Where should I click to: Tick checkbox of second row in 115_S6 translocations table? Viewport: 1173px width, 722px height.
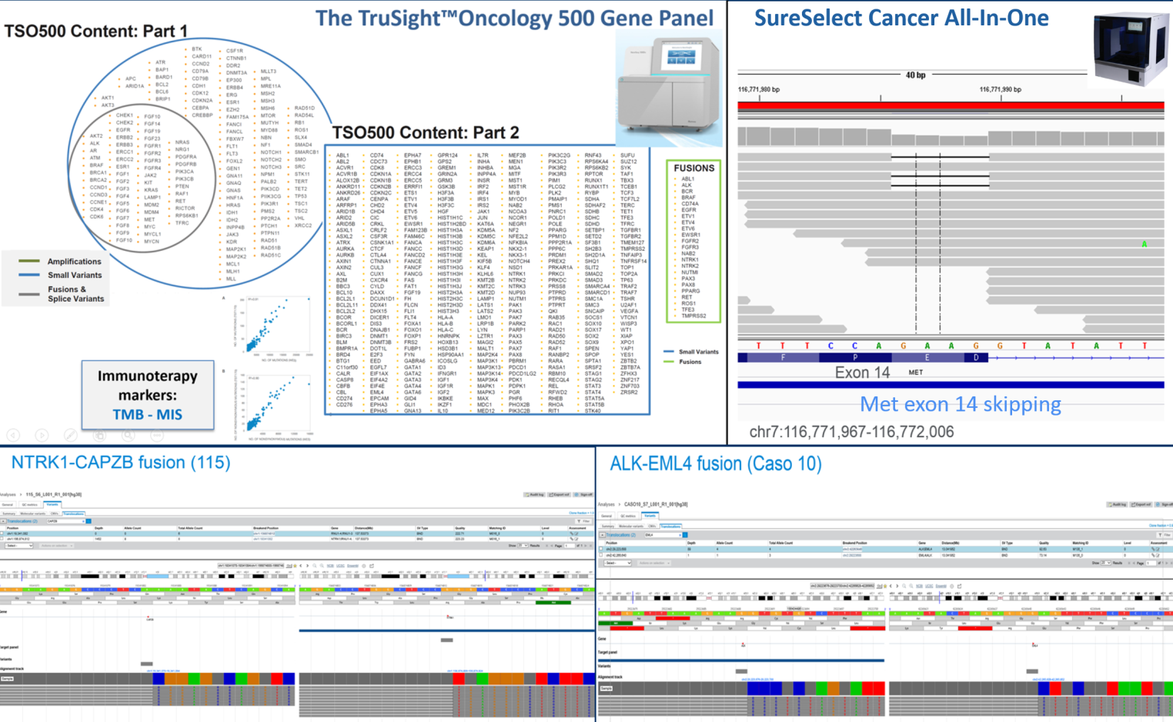pyautogui.click(x=2, y=539)
